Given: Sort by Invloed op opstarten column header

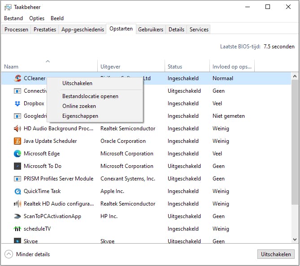Looking at the screenshot, I should 232,66.
